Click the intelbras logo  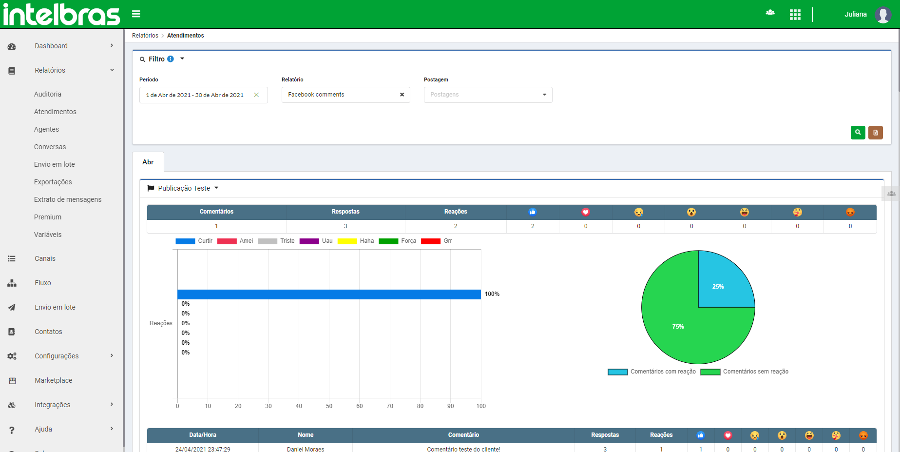point(62,15)
